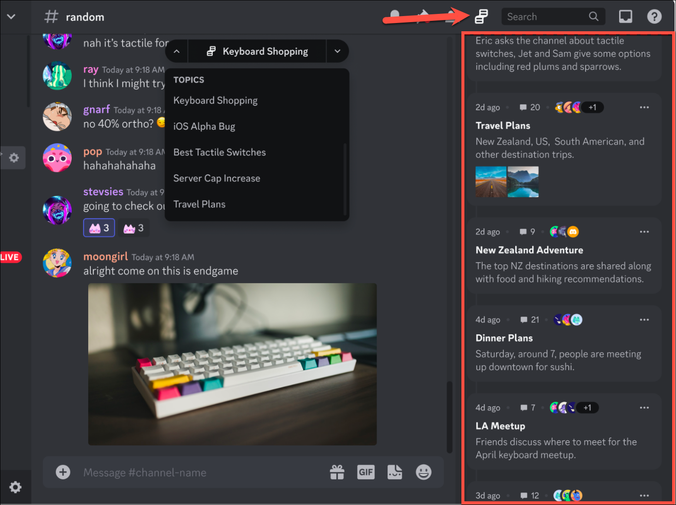Click participant avatars in New Zealand Adventure

point(564,232)
